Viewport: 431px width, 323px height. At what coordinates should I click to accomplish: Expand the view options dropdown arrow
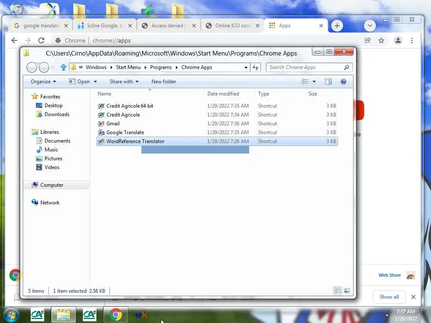[314, 82]
